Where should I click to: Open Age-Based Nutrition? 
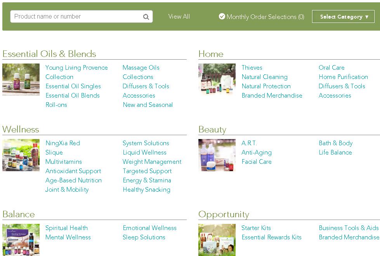(73, 180)
